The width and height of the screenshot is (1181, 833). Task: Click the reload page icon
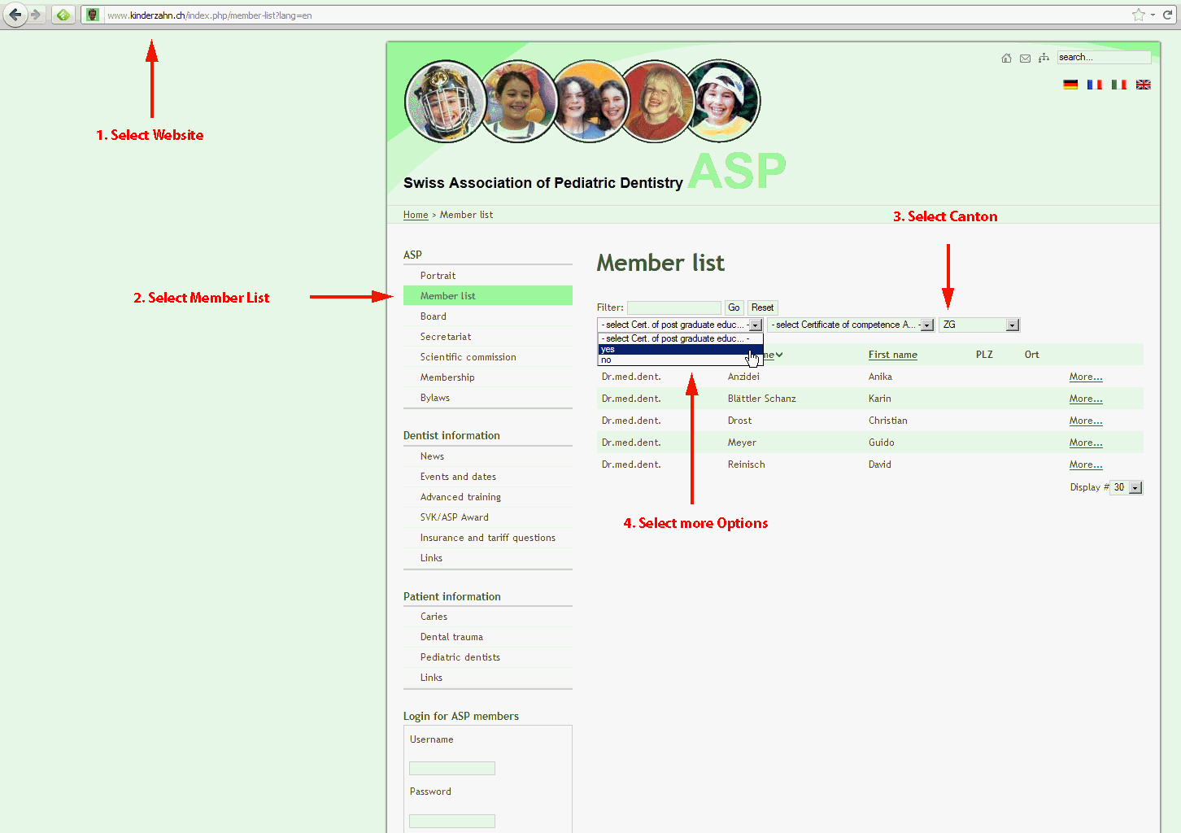click(1167, 15)
